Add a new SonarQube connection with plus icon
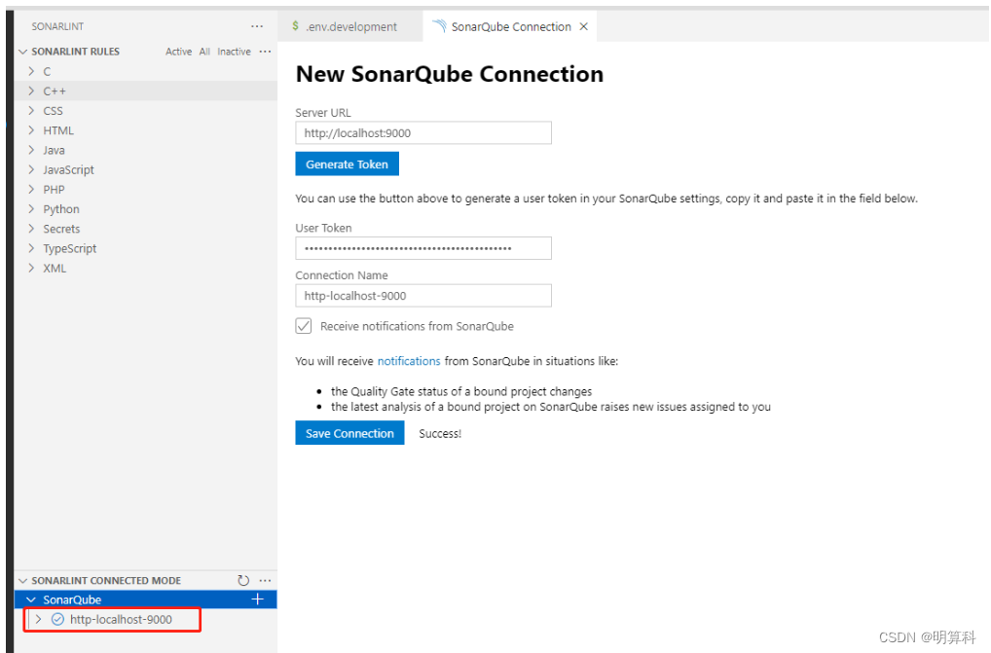Viewport: 991px width, 653px height. pos(257,599)
